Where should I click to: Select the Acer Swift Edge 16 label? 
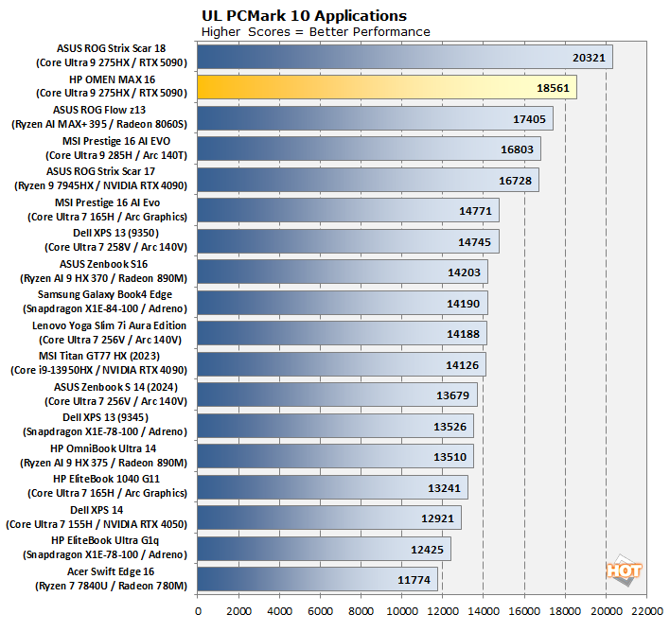111,579
